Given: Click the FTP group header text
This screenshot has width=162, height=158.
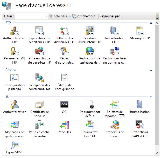Looking at the screenshot, I should (x=8, y=23).
